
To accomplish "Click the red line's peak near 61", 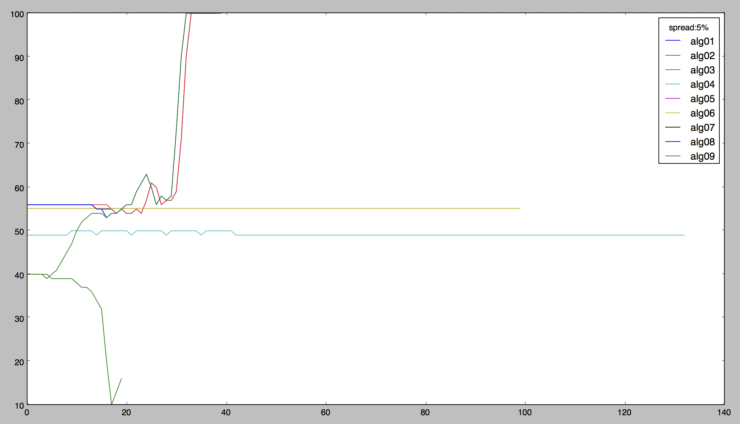I will (151, 183).
